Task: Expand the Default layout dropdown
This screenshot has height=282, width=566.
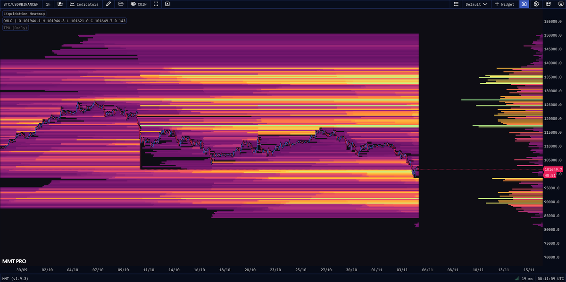Action: (x=476, y=4)
